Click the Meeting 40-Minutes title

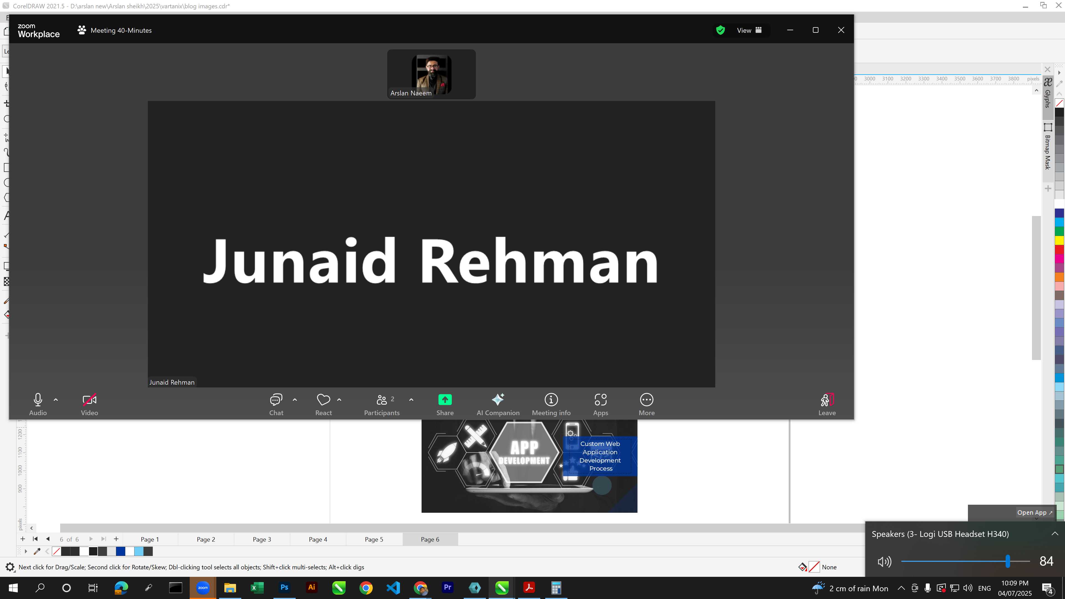click(x=121, y=30)
